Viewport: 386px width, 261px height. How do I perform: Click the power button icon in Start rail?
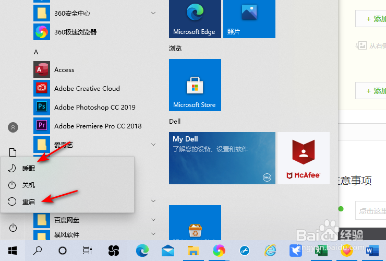[x=13, y=228]
